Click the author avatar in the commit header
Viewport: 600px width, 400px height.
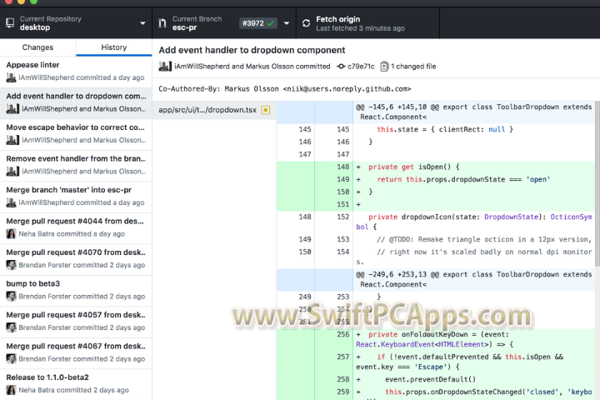click(x=165, y=66)
